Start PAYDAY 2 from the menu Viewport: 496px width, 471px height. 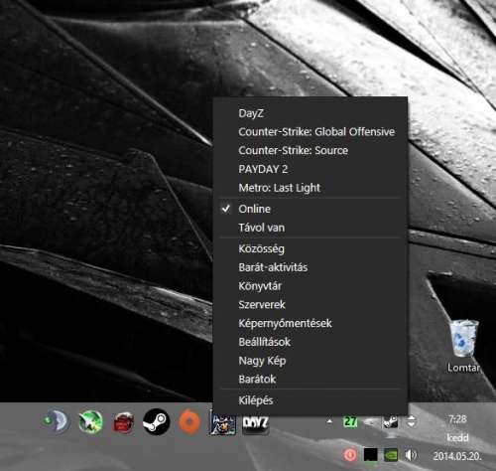(310, 169)
